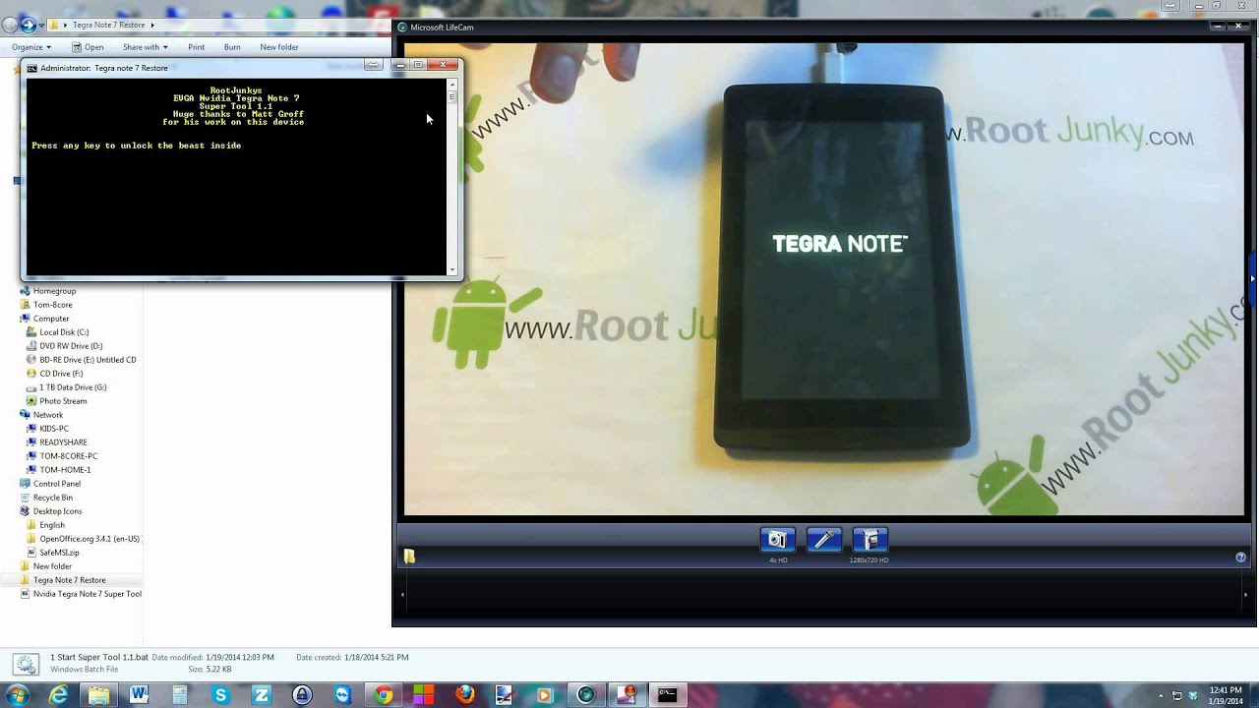Open the LifeCam side dashboard tab at the right edge

pyautogui.click(x=1252, y=278)
